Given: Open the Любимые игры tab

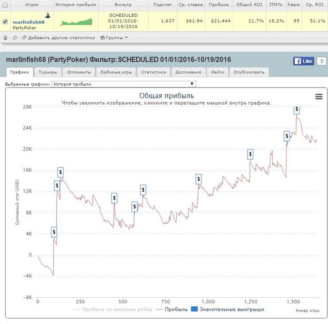Looking at the screenshot, I should point(116,72).
